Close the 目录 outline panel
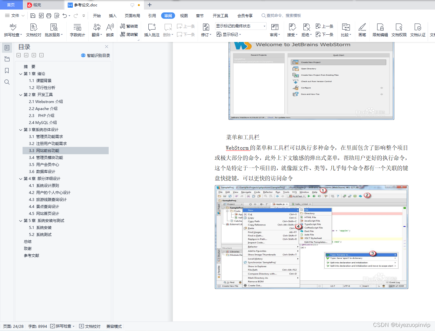Viewport: 435px width, 331px height. click(x=106, y=47)
